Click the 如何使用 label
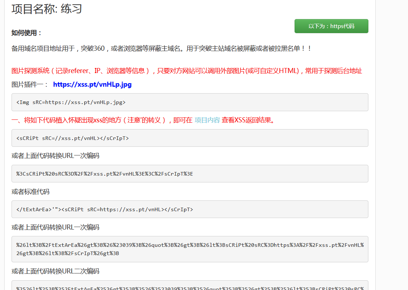The height and width of the screenshot is (290, 408). [26, 33]
